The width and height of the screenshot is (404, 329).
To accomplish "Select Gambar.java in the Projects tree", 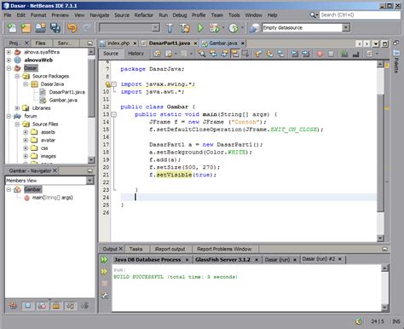I will coord(63,100).
